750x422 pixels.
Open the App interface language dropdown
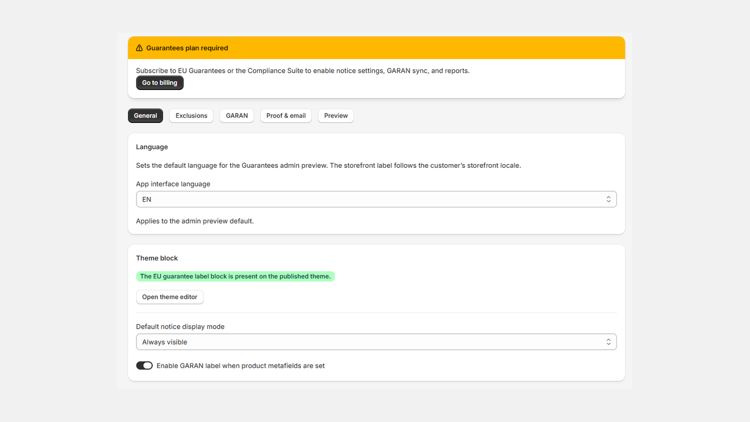click(x=376, y=199)
